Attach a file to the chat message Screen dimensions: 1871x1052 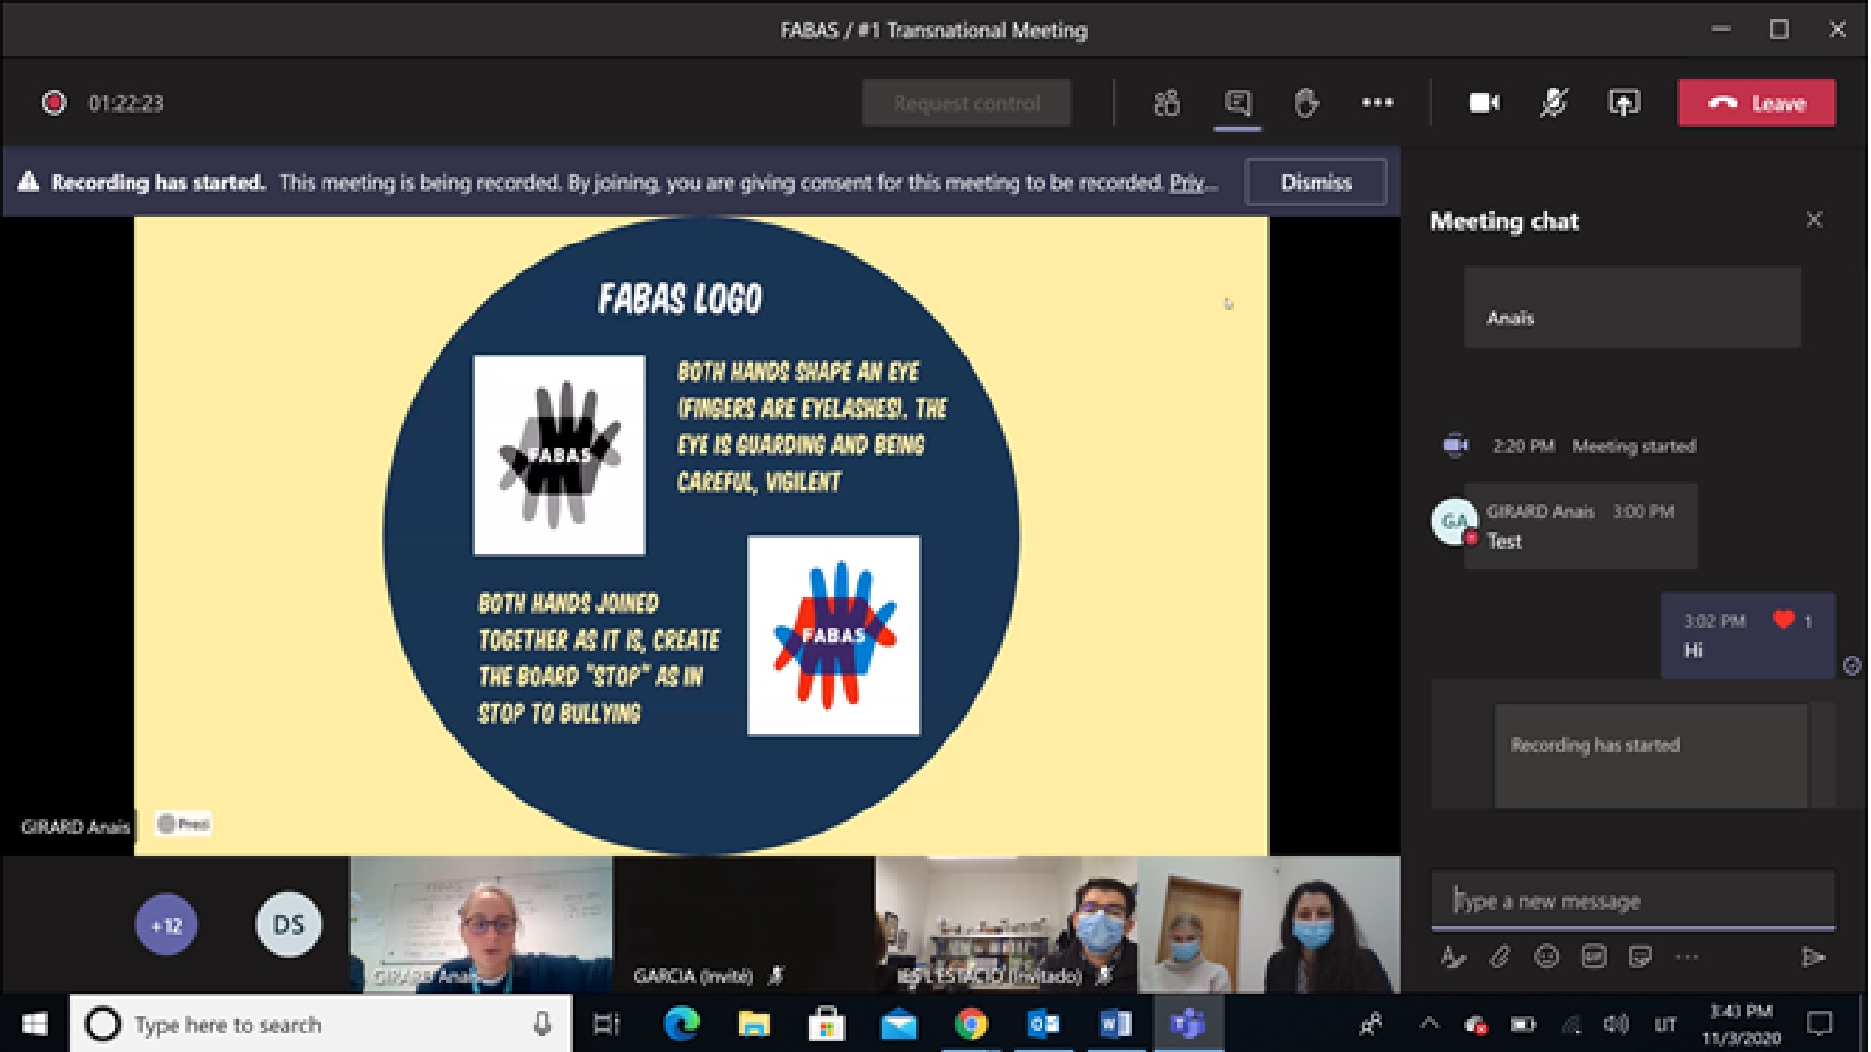tap(1500, 957)
